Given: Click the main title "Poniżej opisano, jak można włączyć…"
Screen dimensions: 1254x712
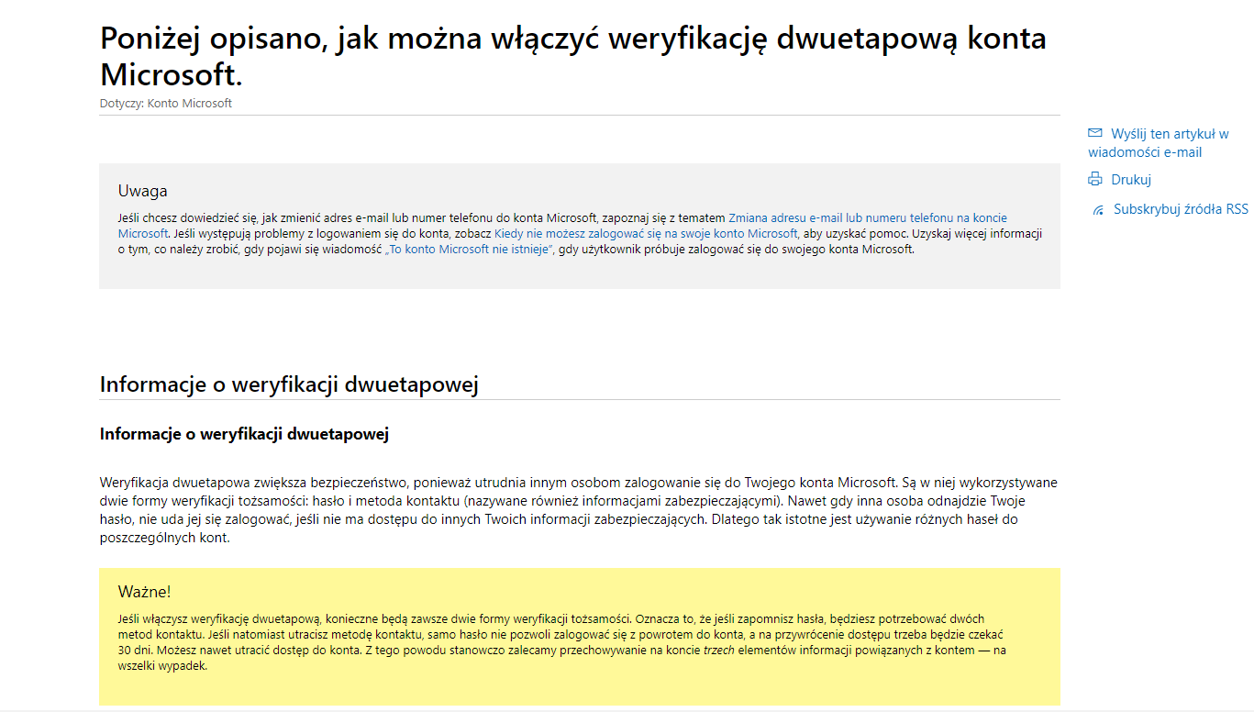Looking at the screenshot, I should pyautogui.click(x=573, y=55).
